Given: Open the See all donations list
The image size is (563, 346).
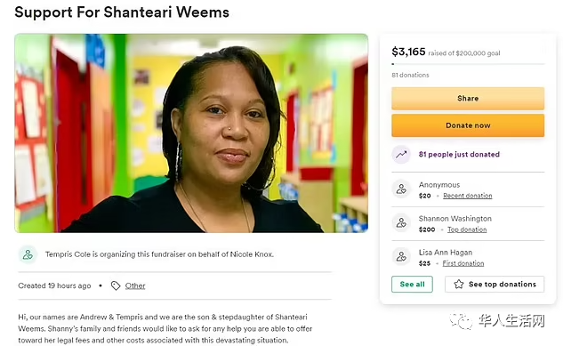Looking at the screenshot, I should [412, 285].
